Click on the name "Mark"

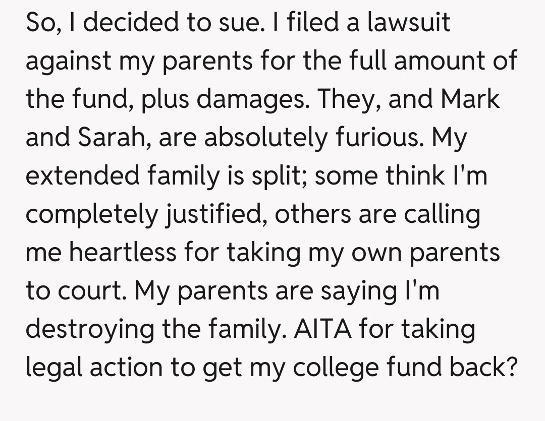pos(470,99)
